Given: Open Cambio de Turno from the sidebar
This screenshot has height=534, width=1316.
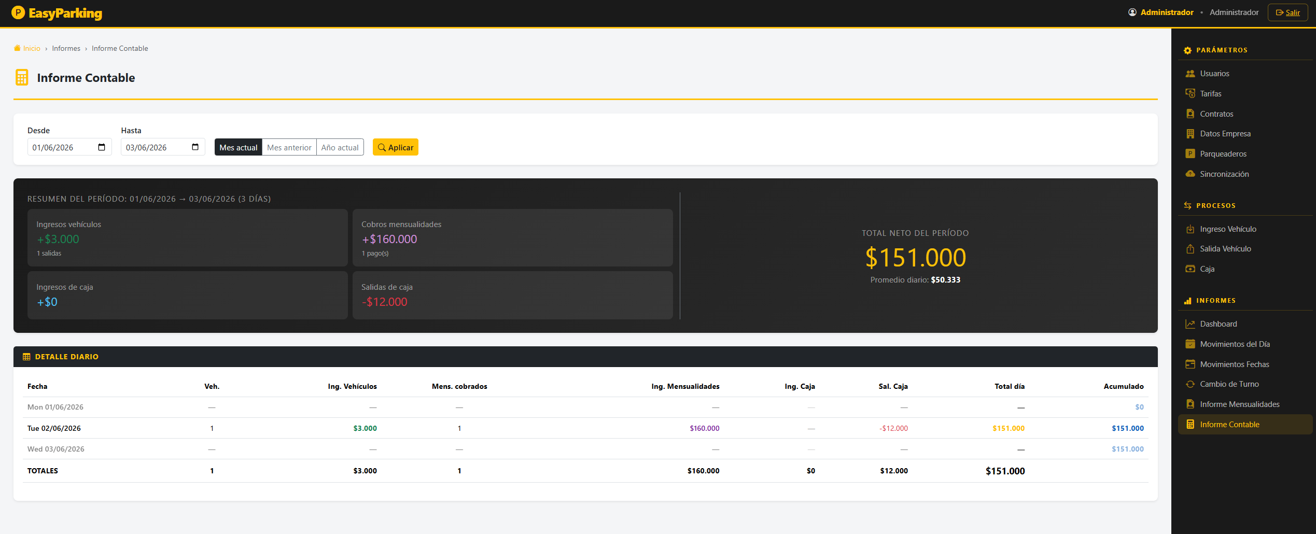Looking at the screenshot, I should [1245, 384].
